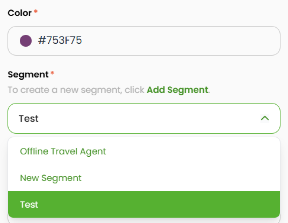Click inside the Color input box
288x223 pixels.
tap(143, 41)
